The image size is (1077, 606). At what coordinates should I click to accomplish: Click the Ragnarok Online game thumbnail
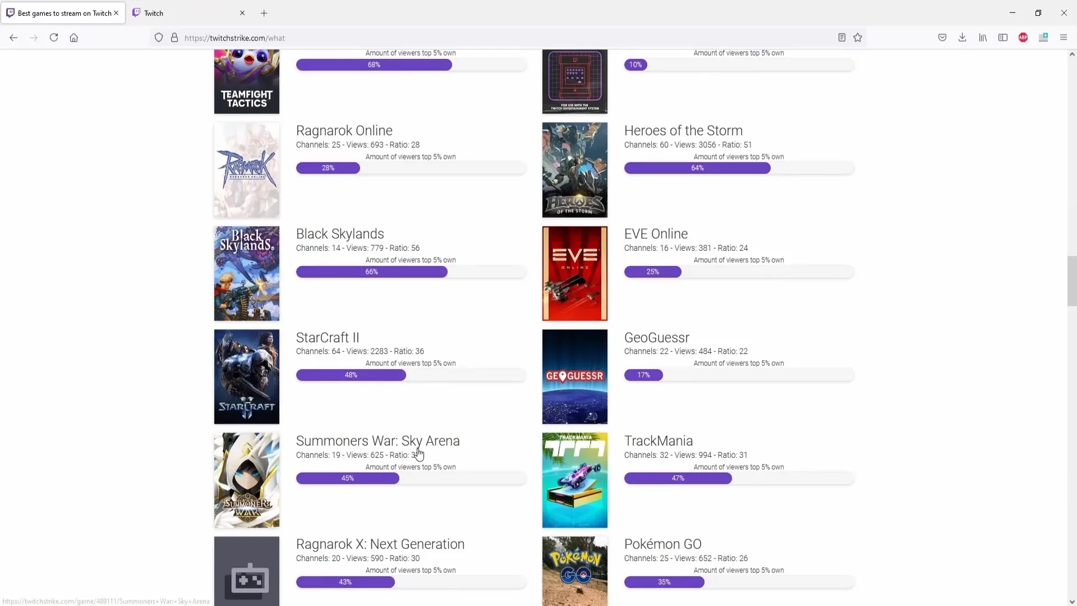click(247, 169)
